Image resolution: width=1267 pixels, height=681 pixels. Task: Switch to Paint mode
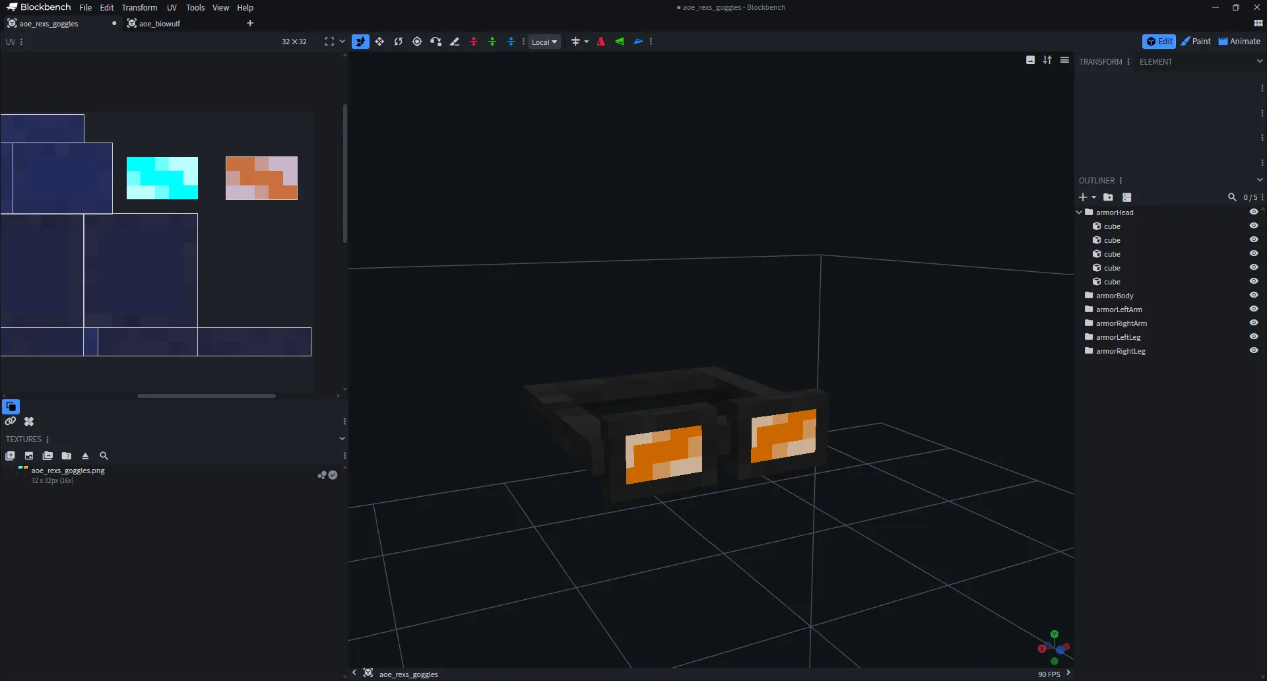[1196, 42]
